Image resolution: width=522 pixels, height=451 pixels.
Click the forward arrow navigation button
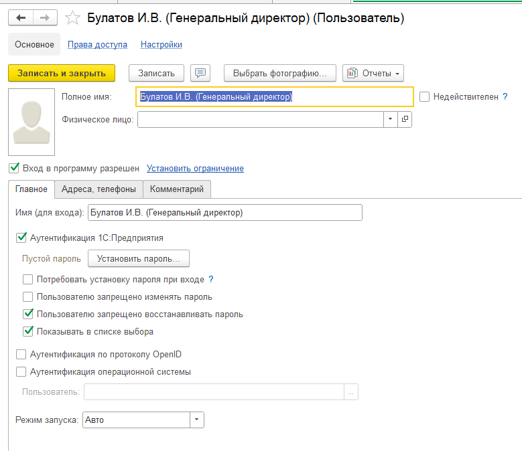45,18
